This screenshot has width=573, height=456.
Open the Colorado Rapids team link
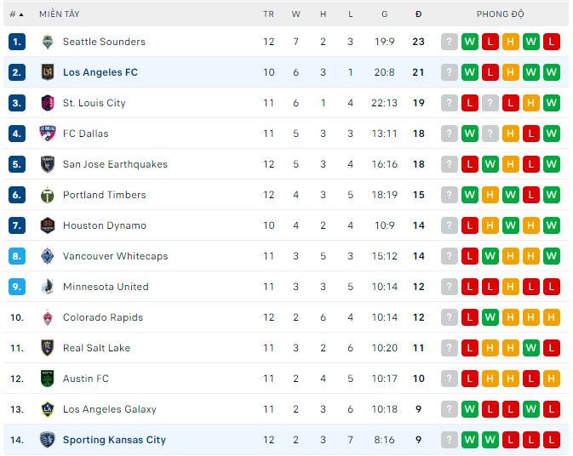pos(103,317)
